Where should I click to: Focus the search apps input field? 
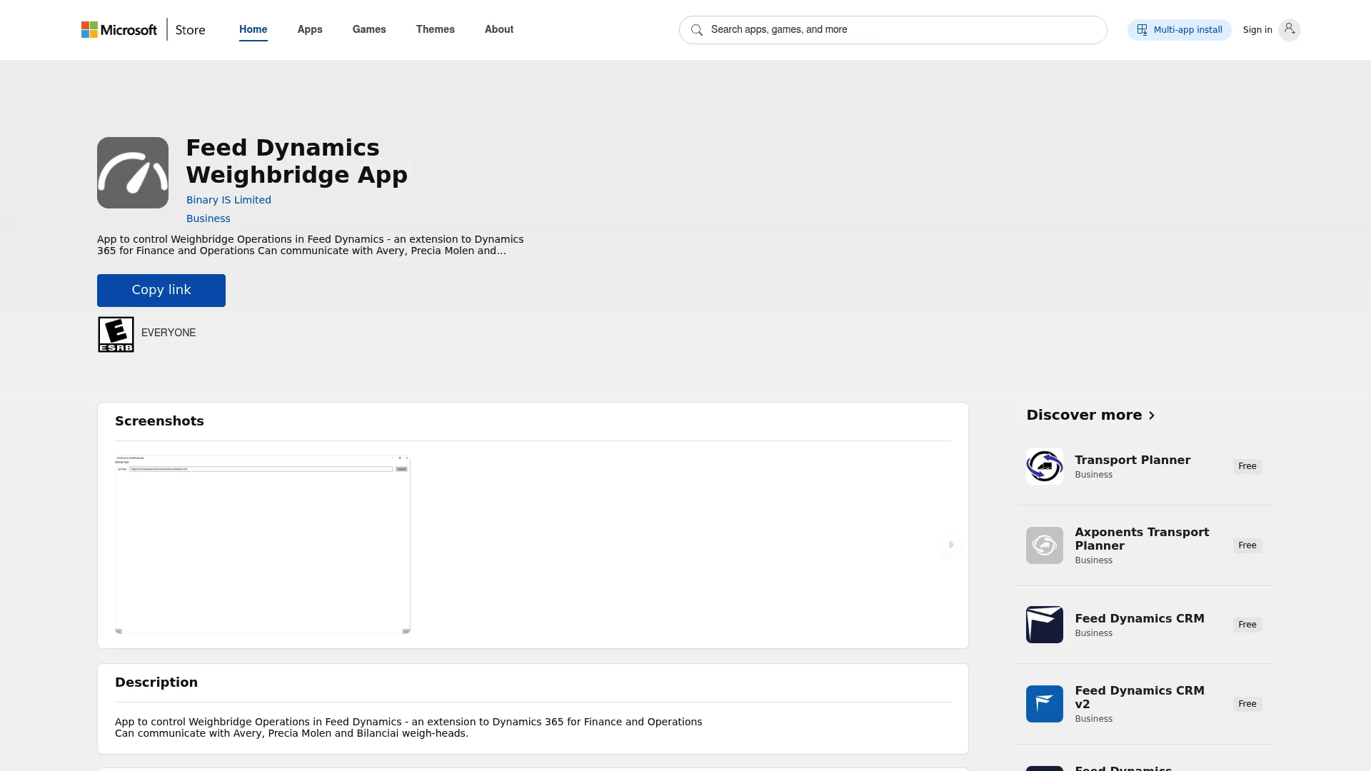point(893,30)
